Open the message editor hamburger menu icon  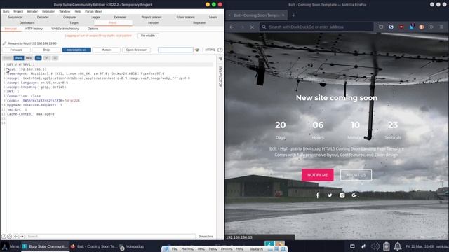tap(55, 58)
